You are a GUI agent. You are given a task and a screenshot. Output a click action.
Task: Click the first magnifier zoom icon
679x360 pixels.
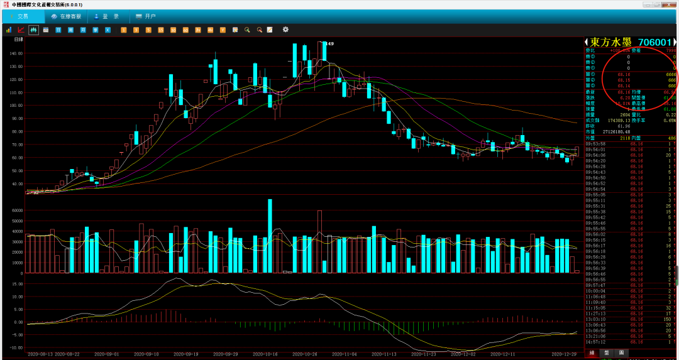pyautogui.click(x=247, y=30)
